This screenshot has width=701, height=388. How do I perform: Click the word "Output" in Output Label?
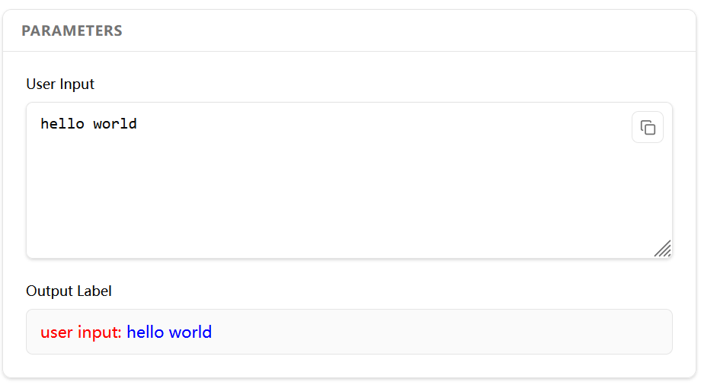click(x=49, y=291)
